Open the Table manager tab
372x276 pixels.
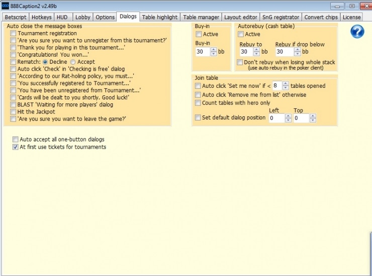tap(201, 17)
